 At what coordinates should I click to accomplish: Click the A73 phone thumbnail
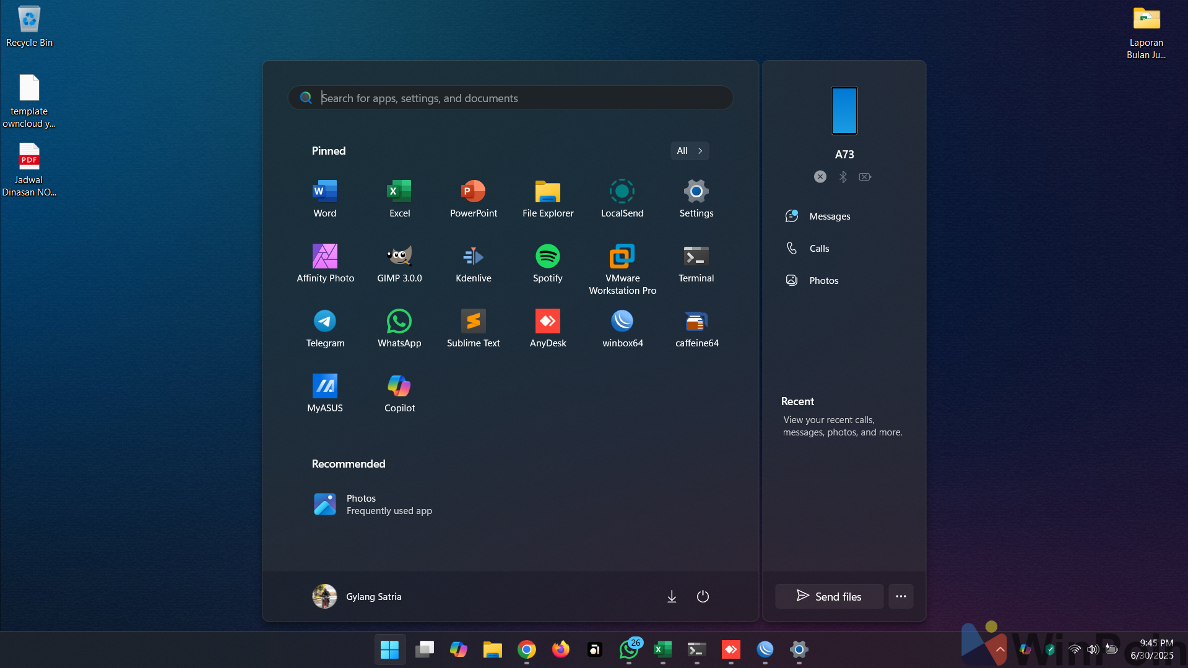tap(844, 111)
